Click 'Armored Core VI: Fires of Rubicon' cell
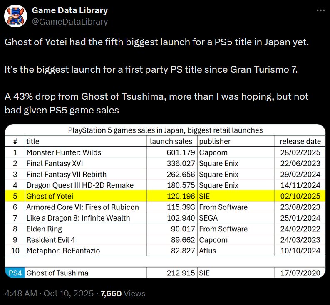Screen dimensions: 330x305 (86, 207)
